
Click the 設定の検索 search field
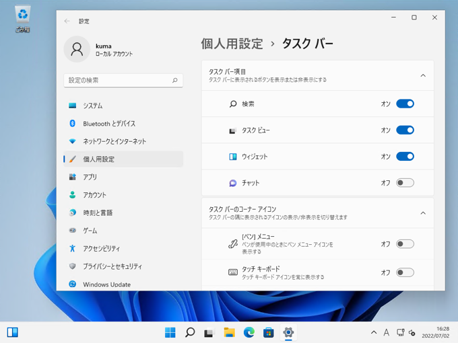(123, 80)
